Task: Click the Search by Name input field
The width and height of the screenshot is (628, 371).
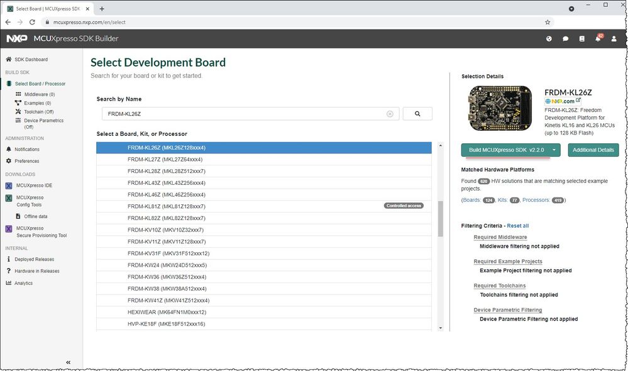Action: click(x=250, y=114)
